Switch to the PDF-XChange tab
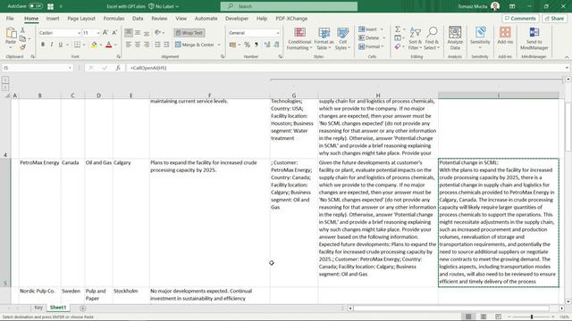This screenshot has height=321, width=572. [x=291, y=18]
